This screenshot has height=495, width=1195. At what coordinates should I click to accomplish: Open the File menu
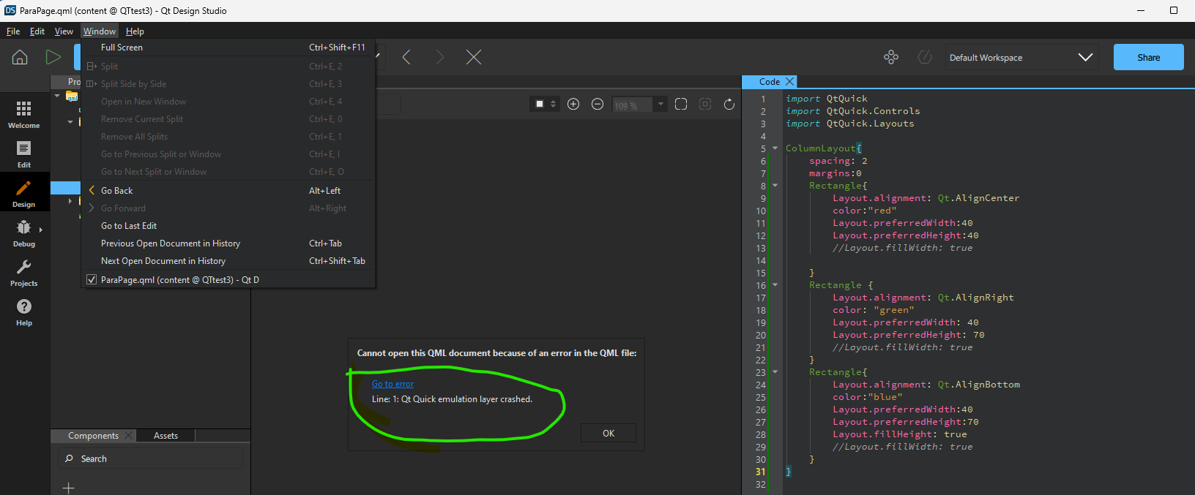[x=13, y=31]
